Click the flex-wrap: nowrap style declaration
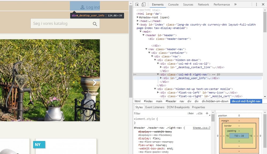267x154 pixels. pyautogui.click(x=152, y=145)
